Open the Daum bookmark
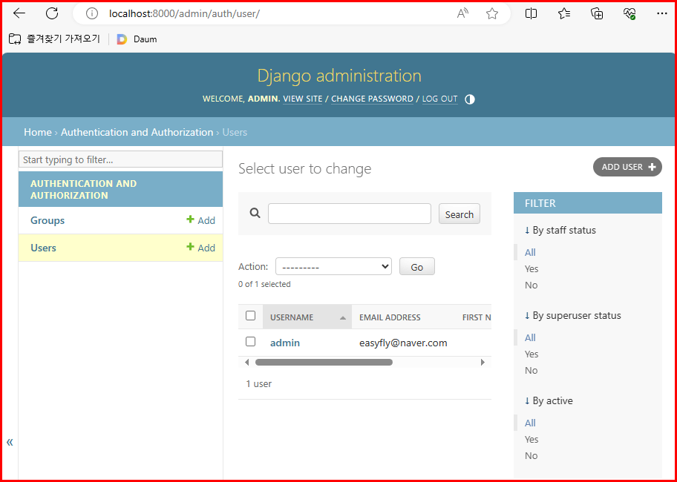Viewport: 677px width, 482px height. [x=137, y=39]
